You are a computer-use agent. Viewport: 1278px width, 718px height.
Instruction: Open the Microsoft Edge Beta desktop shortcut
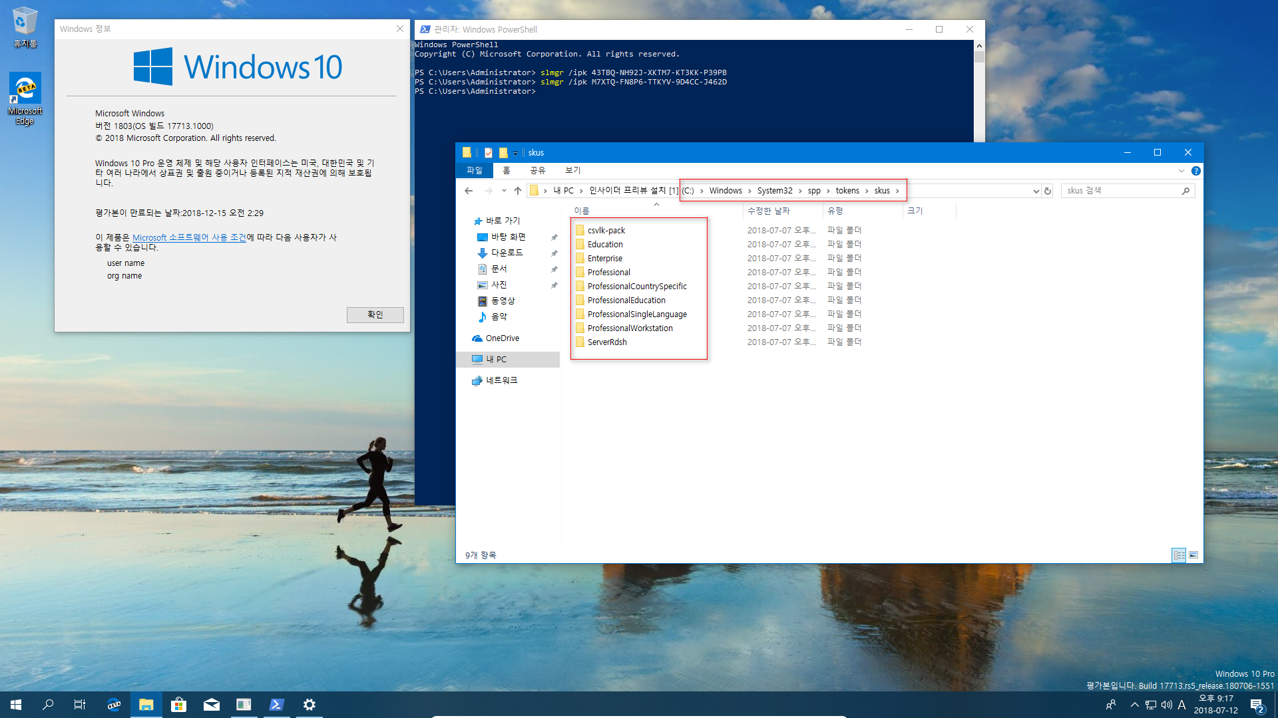click(25, 98)
